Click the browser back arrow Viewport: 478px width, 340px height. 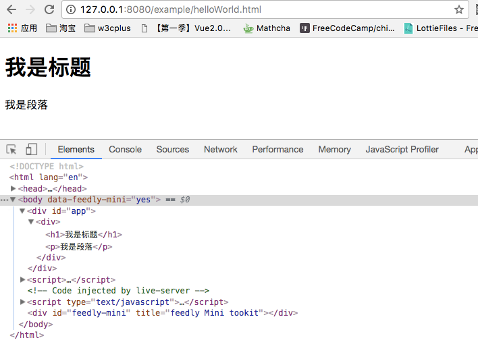(11, 9)
